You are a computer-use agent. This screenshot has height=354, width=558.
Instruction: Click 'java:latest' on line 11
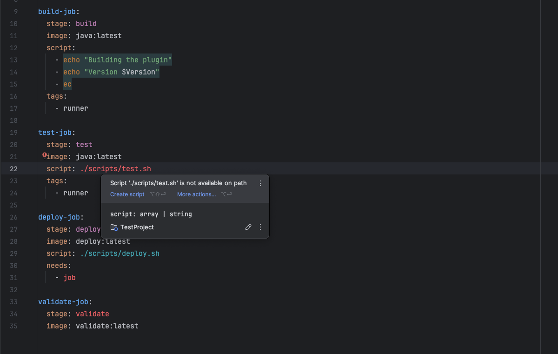99,36
